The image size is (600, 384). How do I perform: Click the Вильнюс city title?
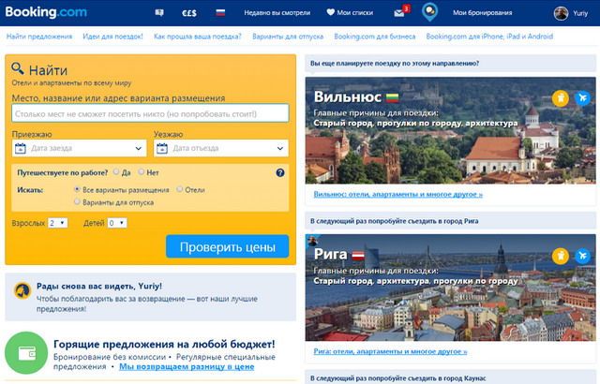point(348,97)
